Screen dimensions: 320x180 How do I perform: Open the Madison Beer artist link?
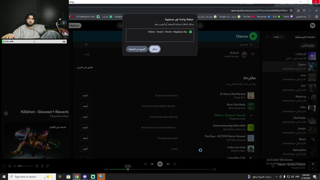coord(238,151)
